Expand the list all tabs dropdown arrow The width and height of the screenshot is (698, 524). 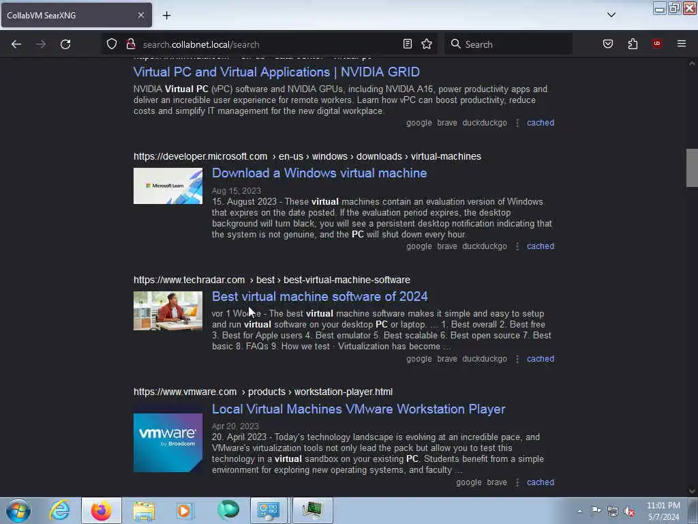click(611, 15)
